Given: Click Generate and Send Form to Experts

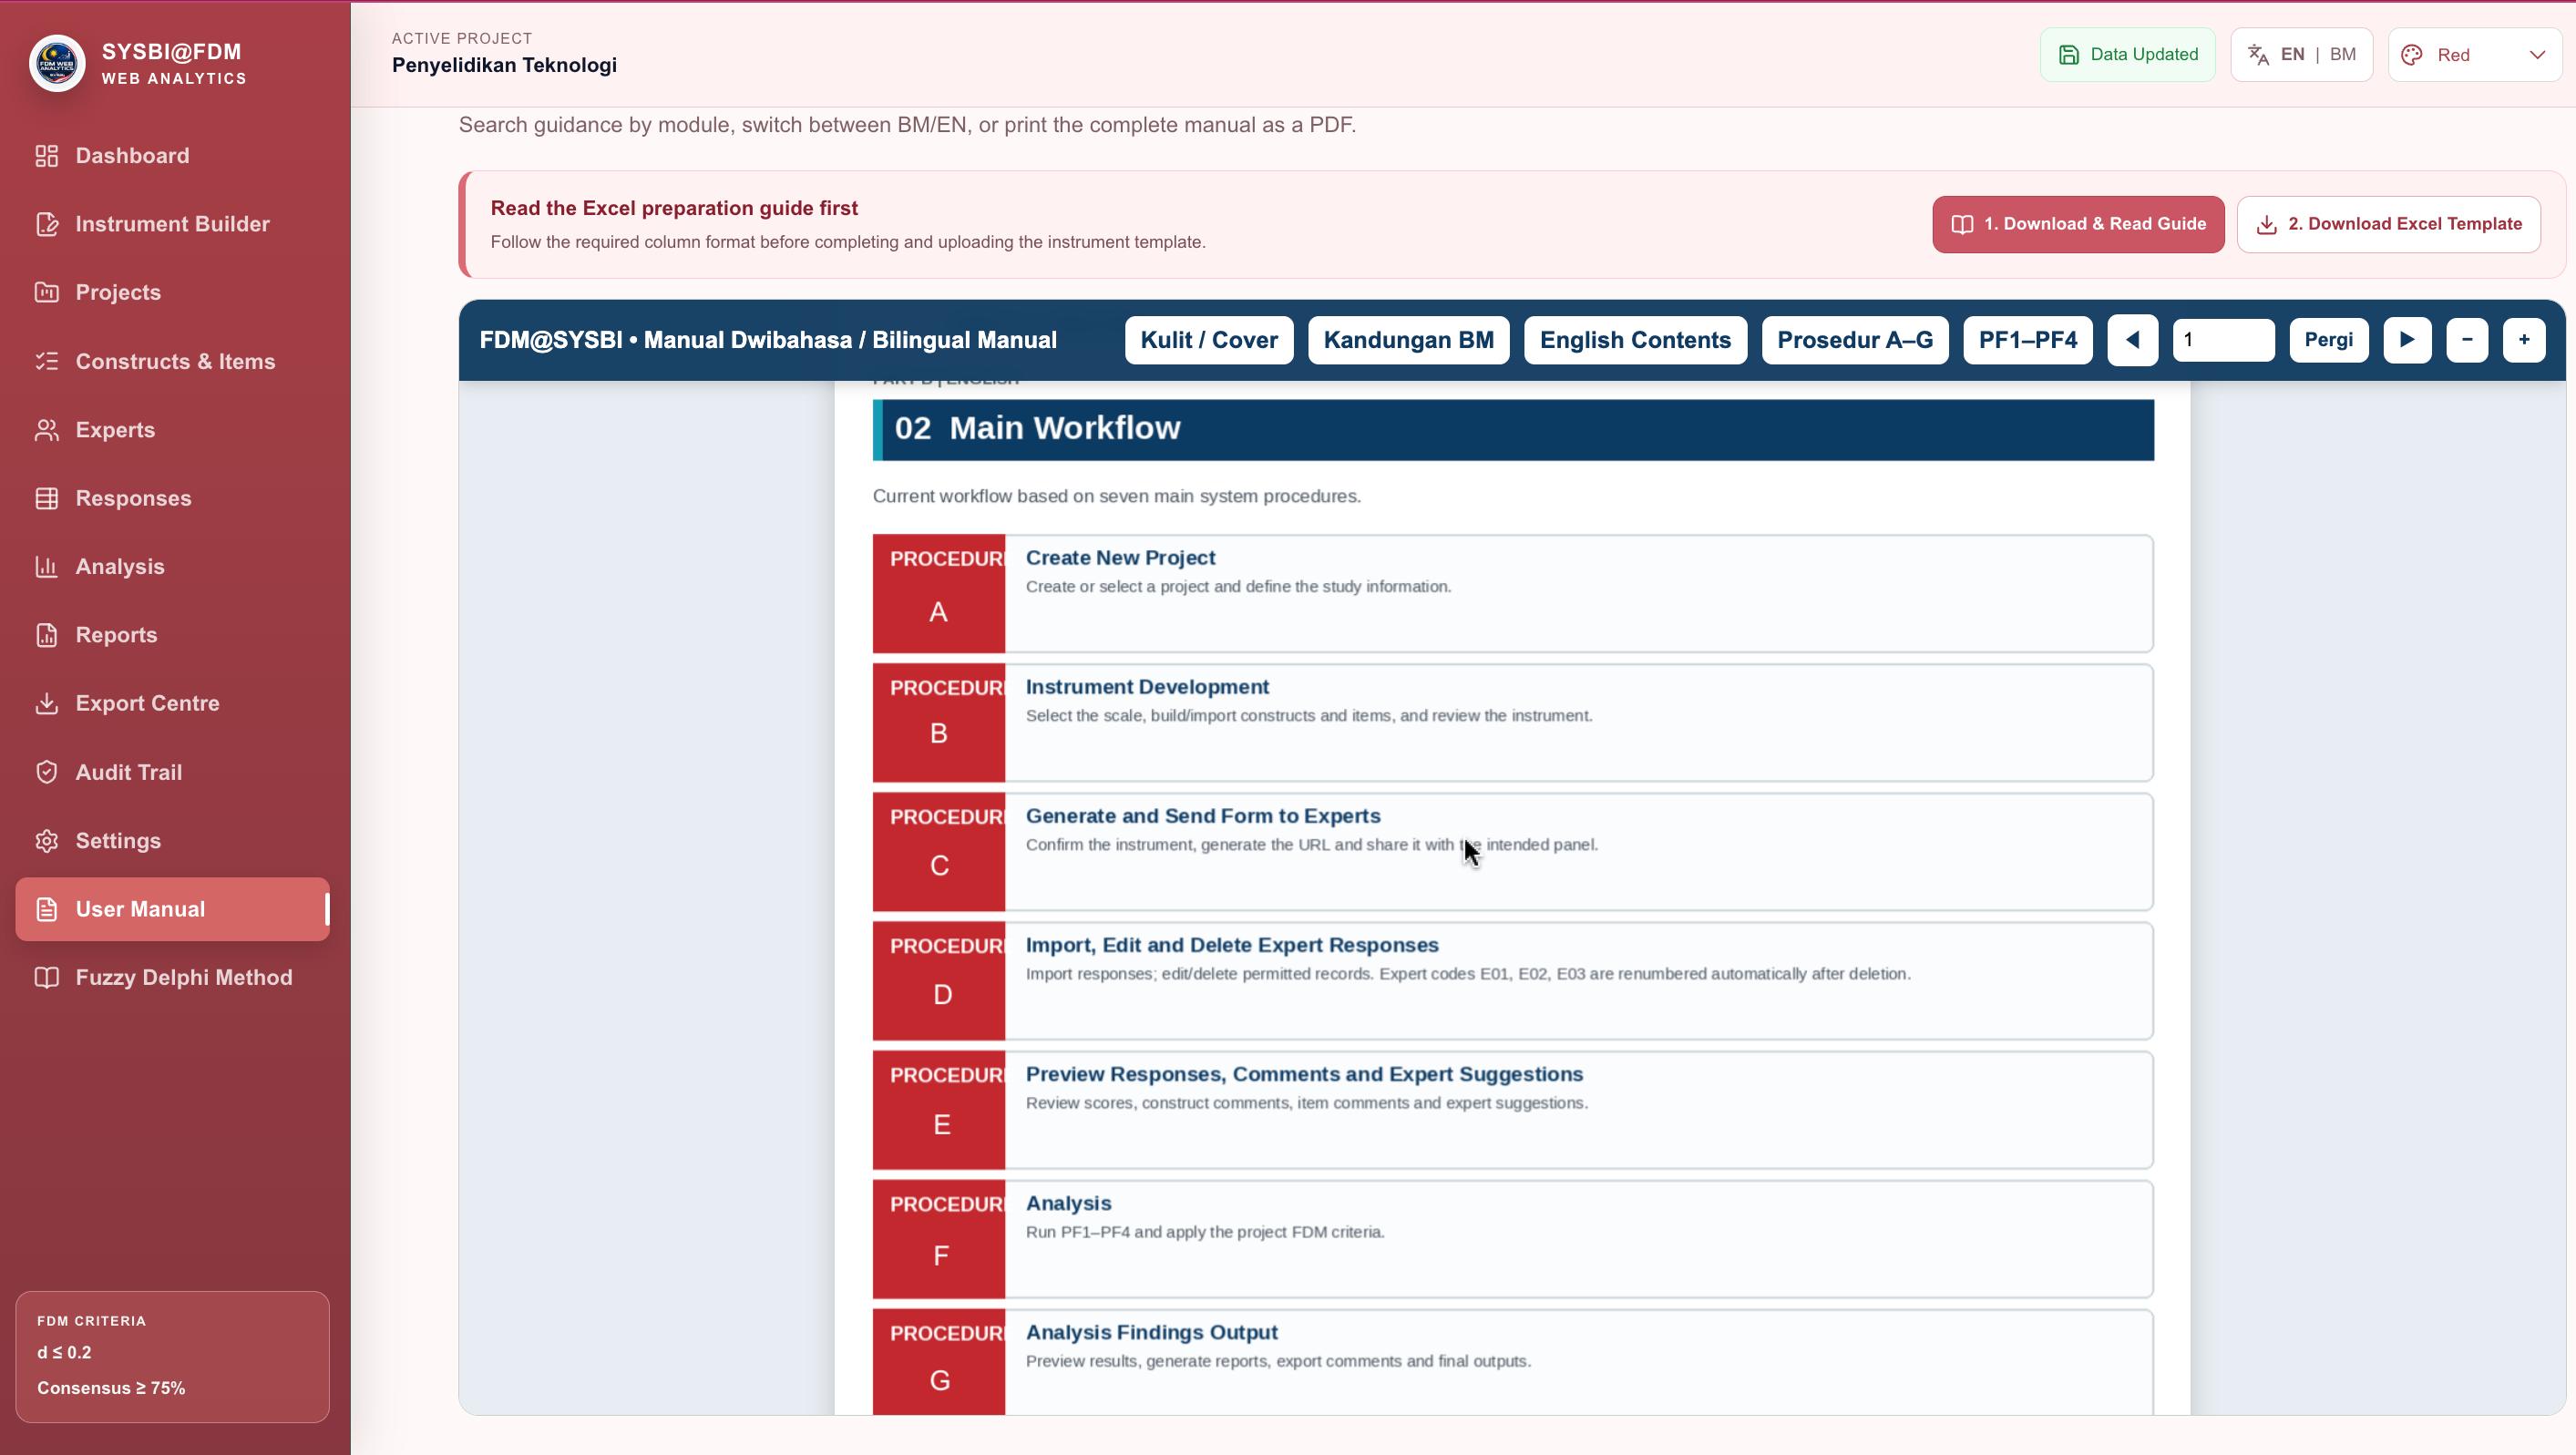Looking at the screenshot, I should pos(1203,816).
